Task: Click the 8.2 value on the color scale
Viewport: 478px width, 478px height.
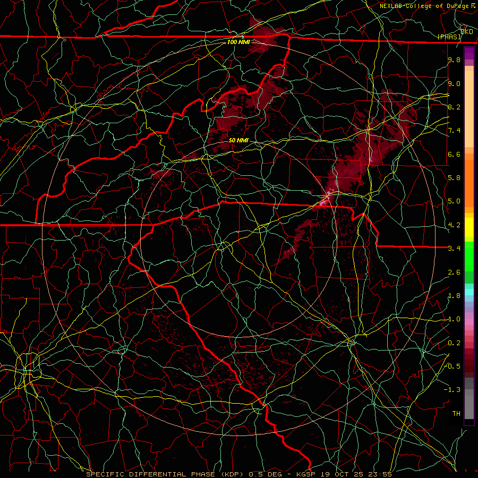Action: pyautogui.click(x=454, y=107)
